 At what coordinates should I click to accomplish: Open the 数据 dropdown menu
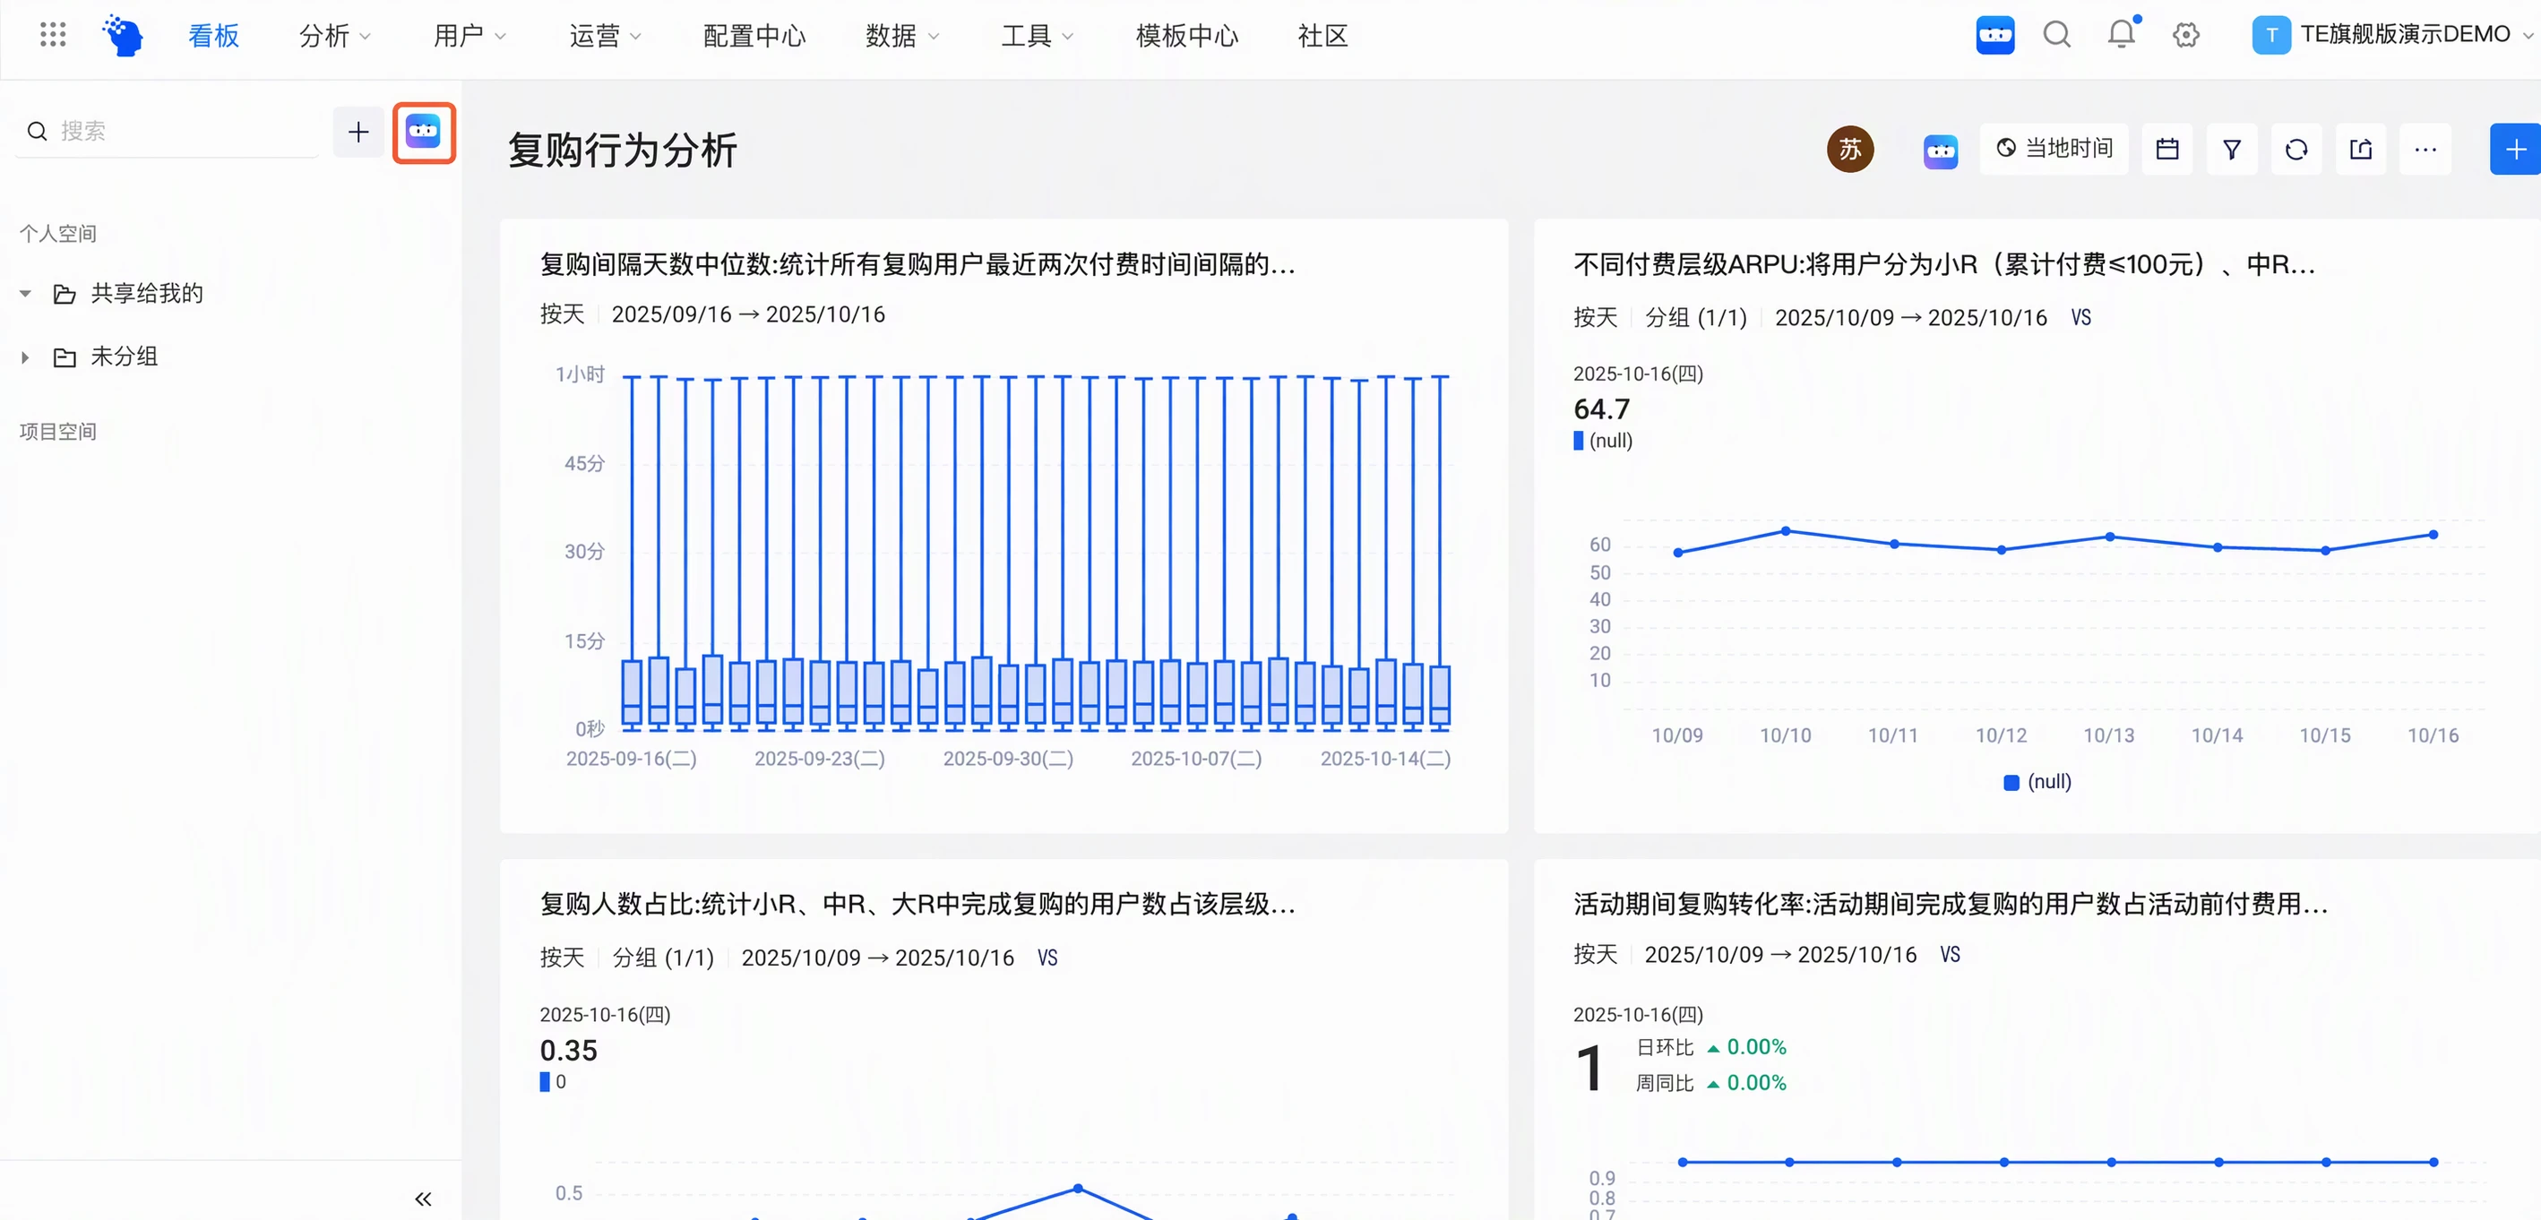[901, 36]
